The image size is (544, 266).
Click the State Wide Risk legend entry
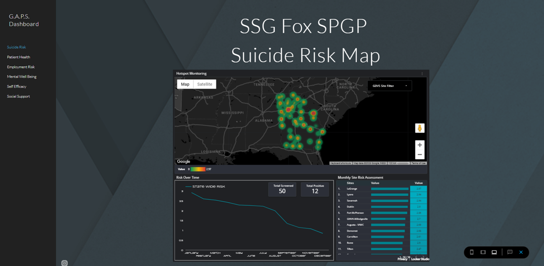(205, 187)
